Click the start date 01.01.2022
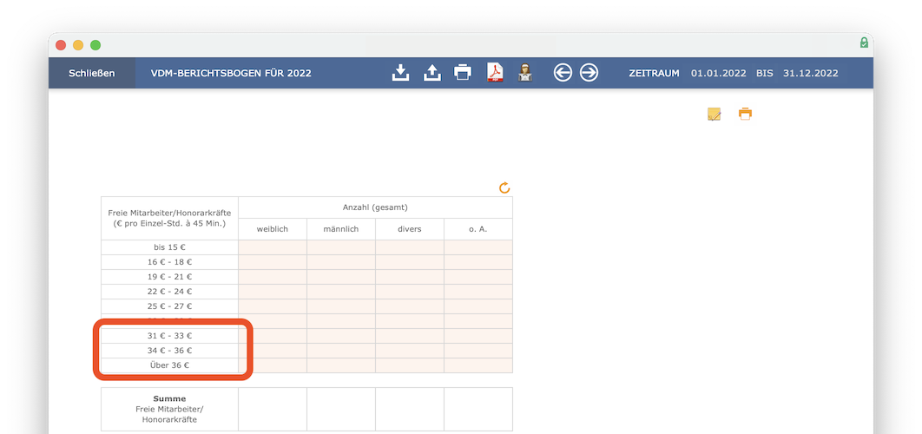 [x=718, y=74]
